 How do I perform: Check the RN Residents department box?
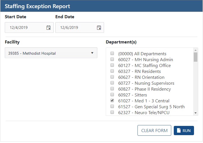(112, 71)
